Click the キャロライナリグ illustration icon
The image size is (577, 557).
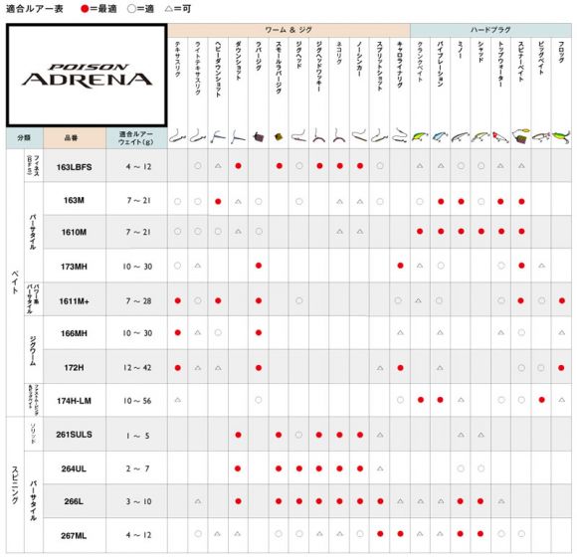(400, 136)
